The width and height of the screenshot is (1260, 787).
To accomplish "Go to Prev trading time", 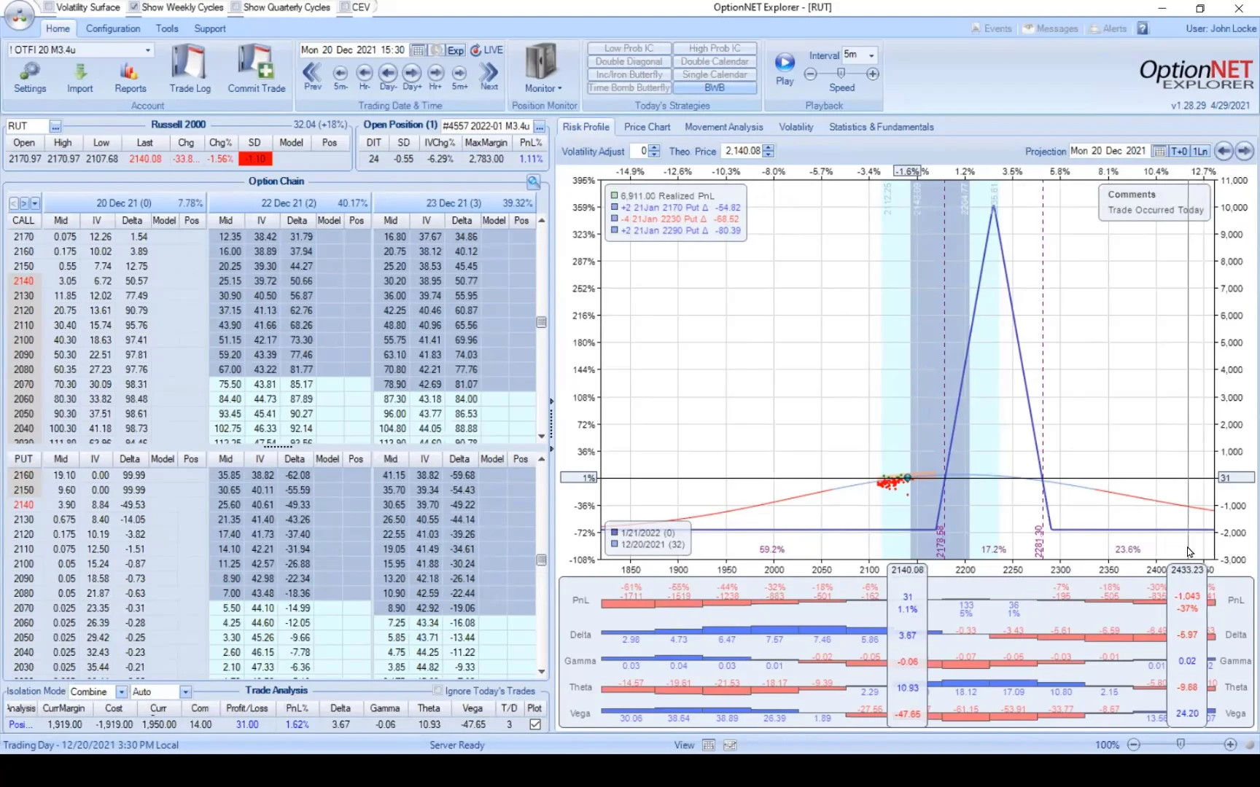I will tap(312, 72).
